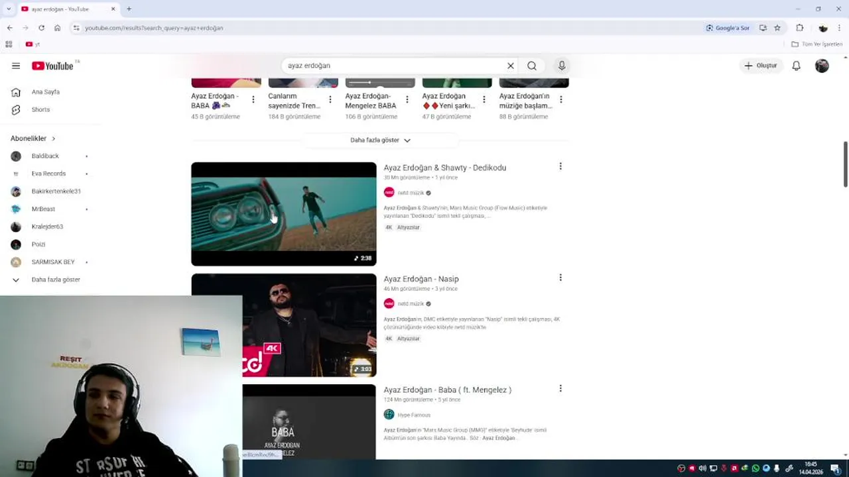
Task: Open the Abonelikler section arrow
Action: [53, 138]
